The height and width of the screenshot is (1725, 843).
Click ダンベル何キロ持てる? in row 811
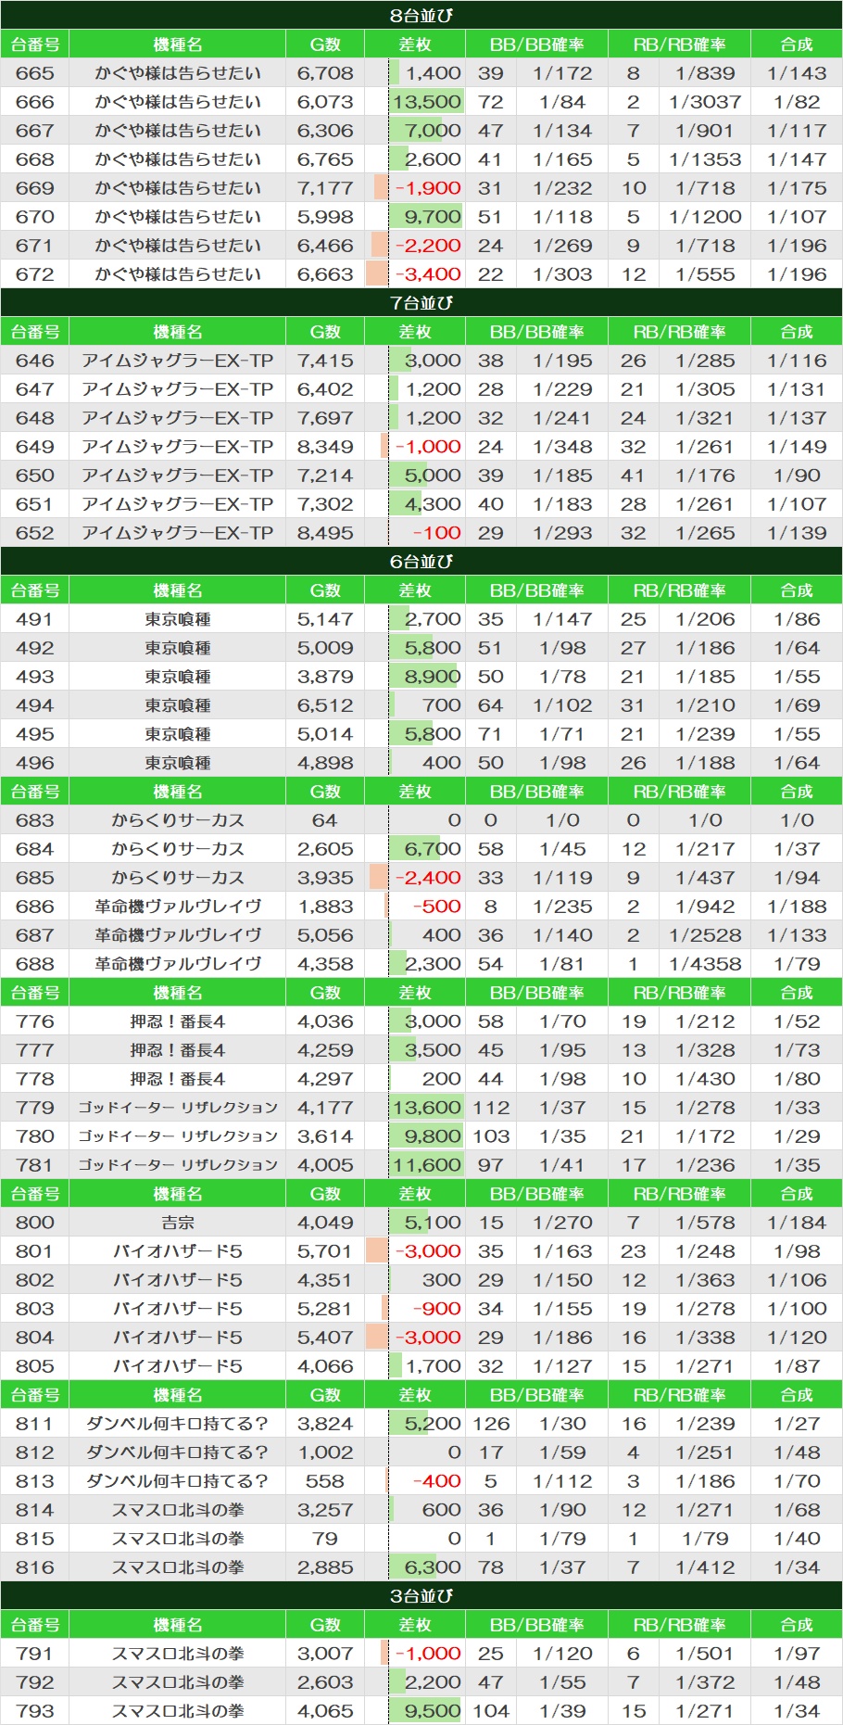point(178,1424)
